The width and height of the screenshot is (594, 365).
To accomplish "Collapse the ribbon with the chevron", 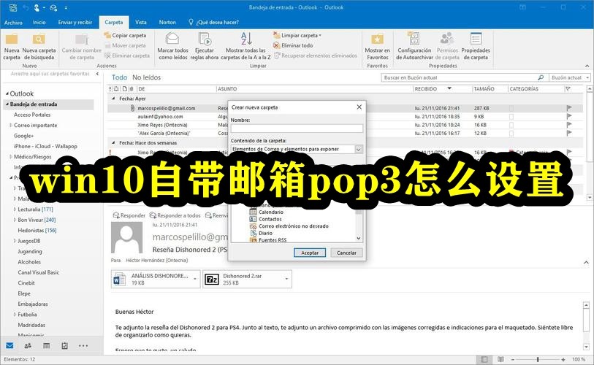I will [587, 66].
